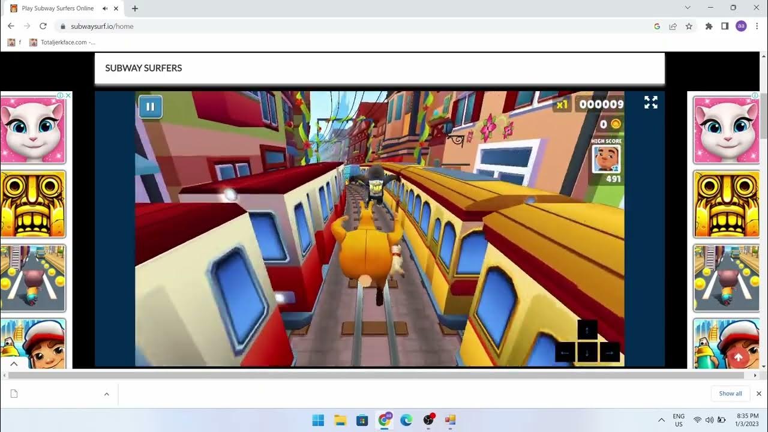Image resolution: width=768 pixels, height=432 pixels.
Task: Open Subway Surfers thumbnail in left sidebar
Action: pos(33,343)
